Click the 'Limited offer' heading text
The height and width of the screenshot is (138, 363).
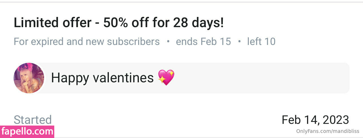click(x=53, y=23)
